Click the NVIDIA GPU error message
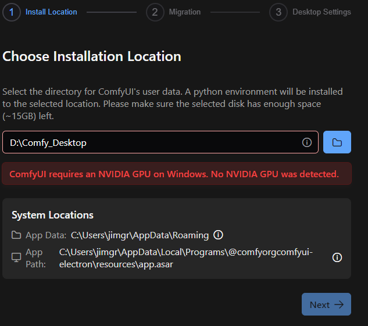Viewport: 368px width, 326px height. tap(174, 174)
